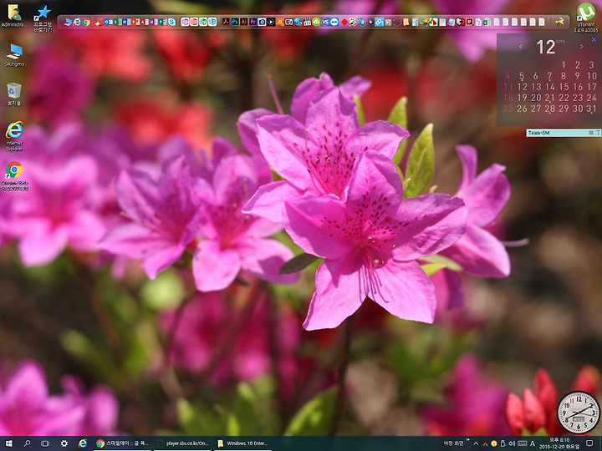The width and height of the screenshot is (602, 451).
Task: Close the calendar widget
Action: coord(594,39)
